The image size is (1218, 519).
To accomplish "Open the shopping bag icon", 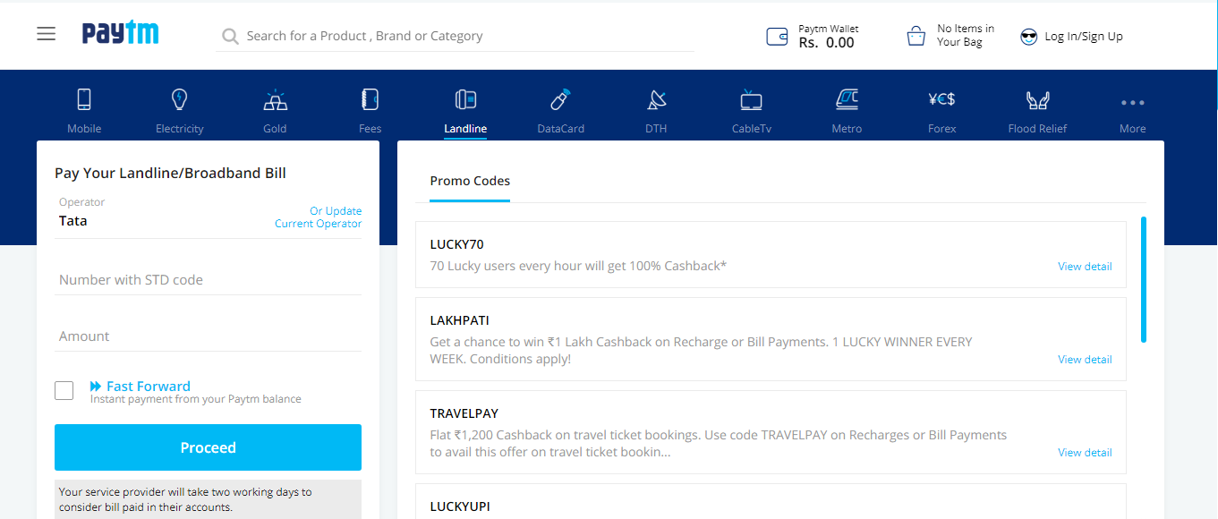I will [916, 37].
